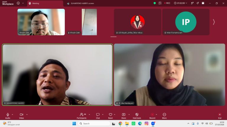Mute microphone with the Audio button
227x127 pixels.
[x=8, y=116]
